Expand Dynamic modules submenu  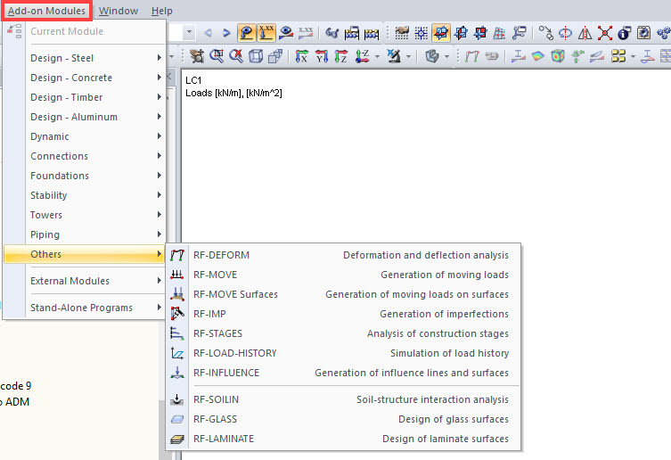pos(85,136)
